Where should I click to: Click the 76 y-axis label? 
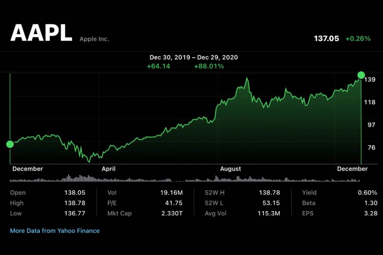pos(371,148)
